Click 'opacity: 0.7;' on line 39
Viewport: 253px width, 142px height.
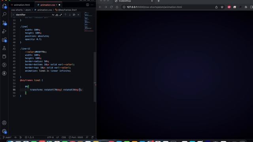coord(33,39)
